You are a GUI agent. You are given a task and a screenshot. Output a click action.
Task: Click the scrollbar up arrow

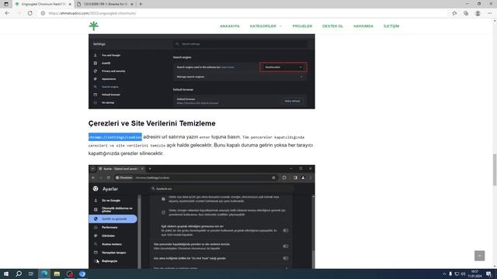click(x=495, y=21)
